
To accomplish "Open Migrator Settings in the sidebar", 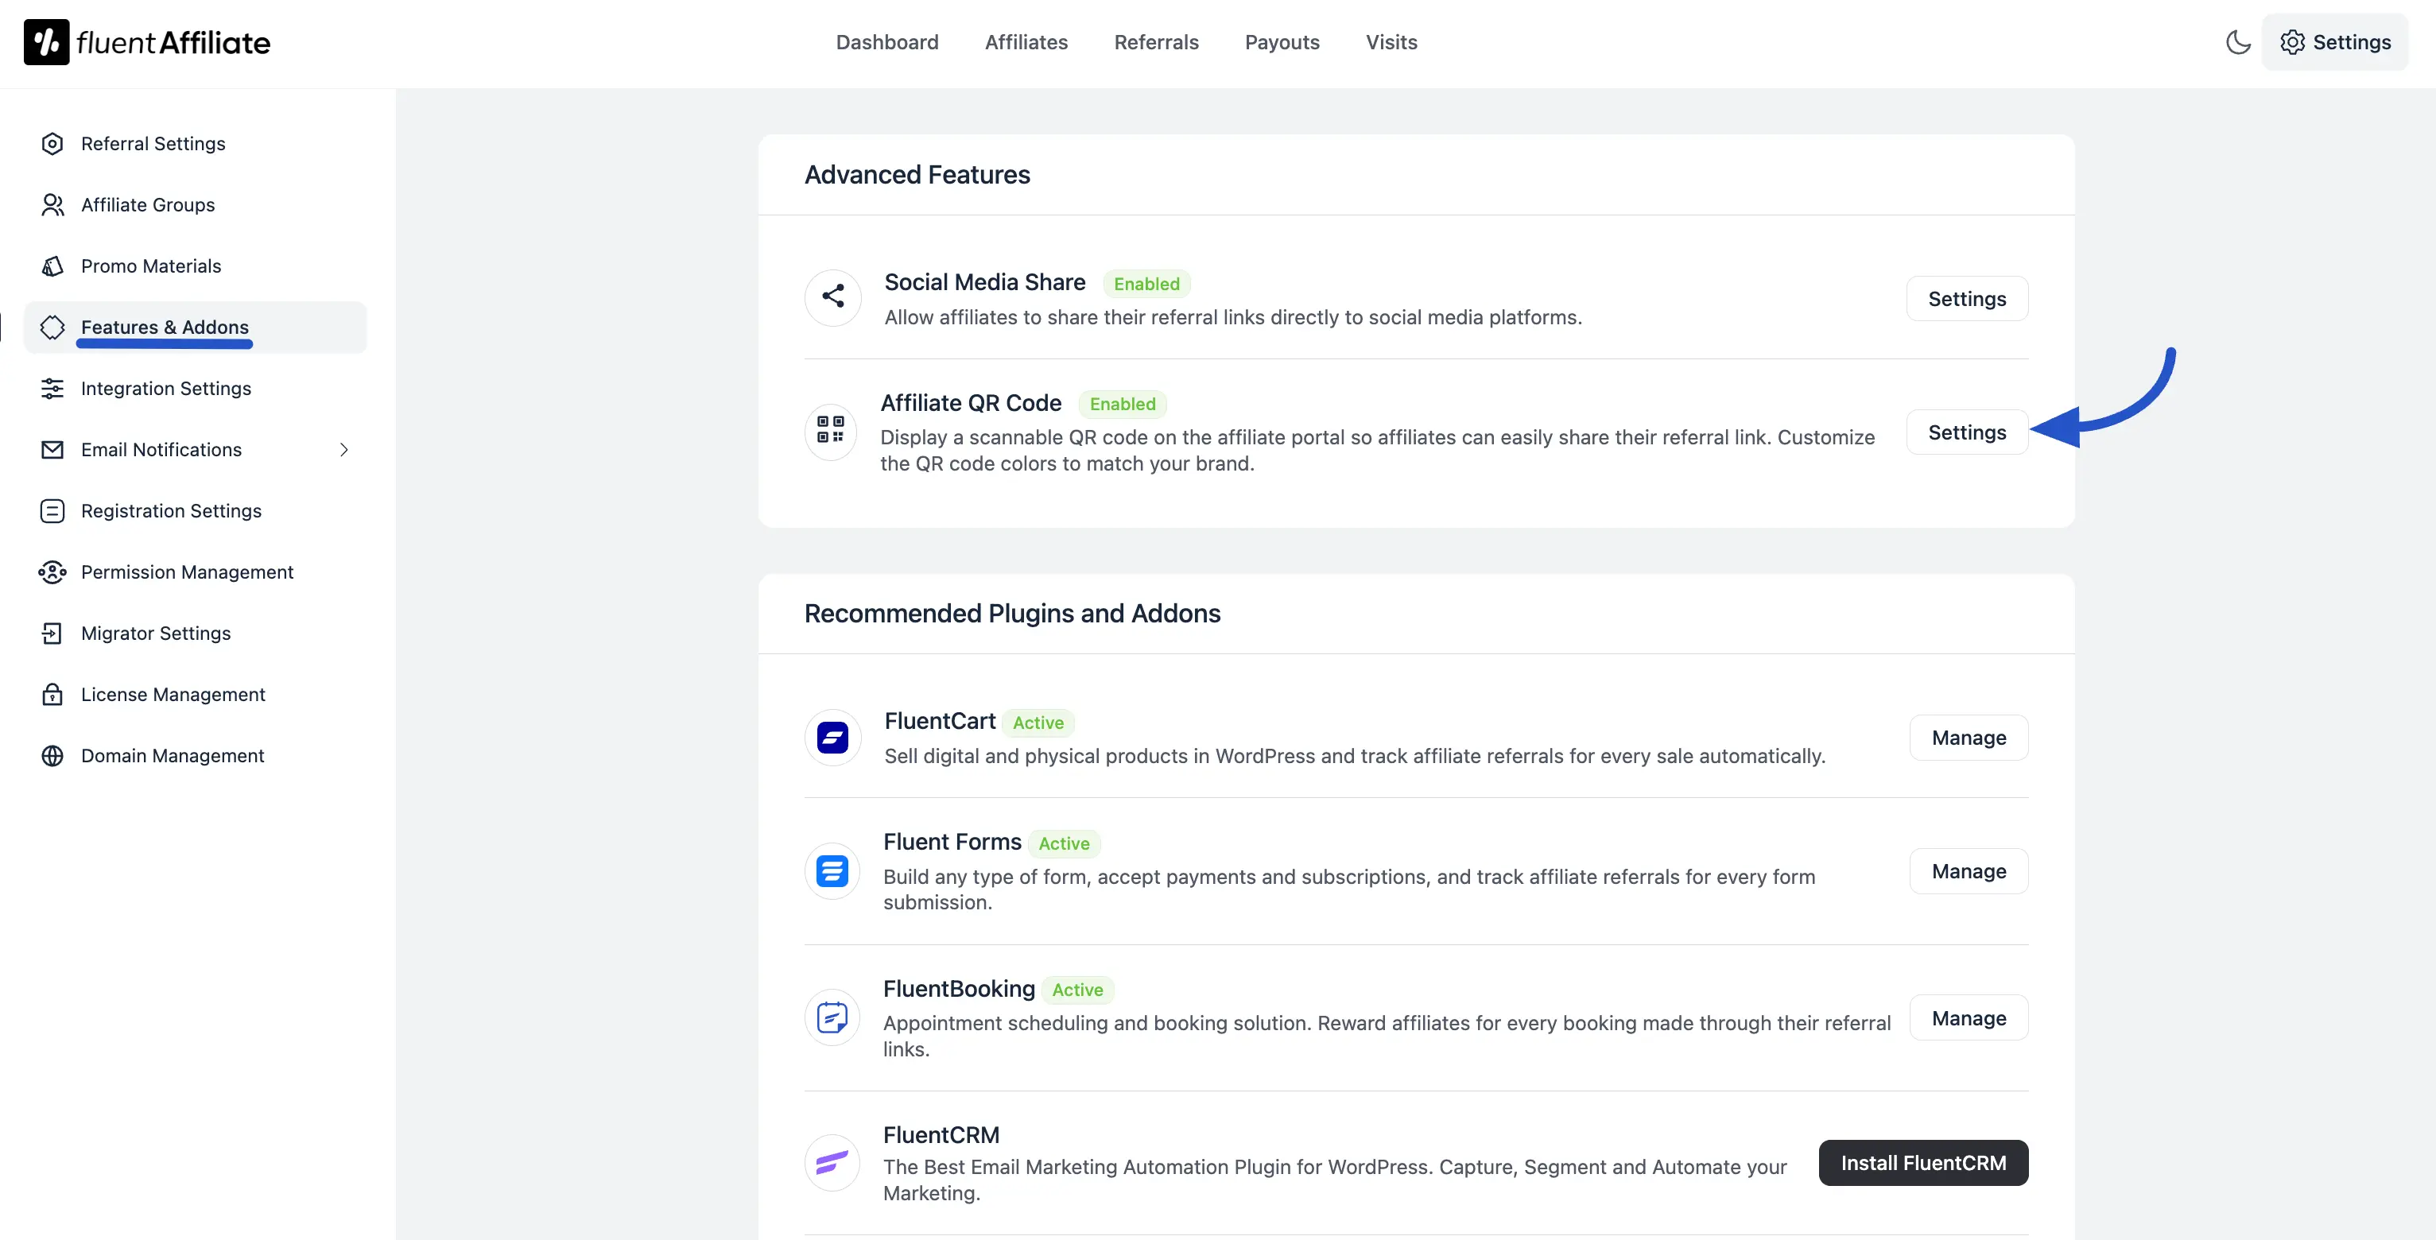I will coord(156,634).
